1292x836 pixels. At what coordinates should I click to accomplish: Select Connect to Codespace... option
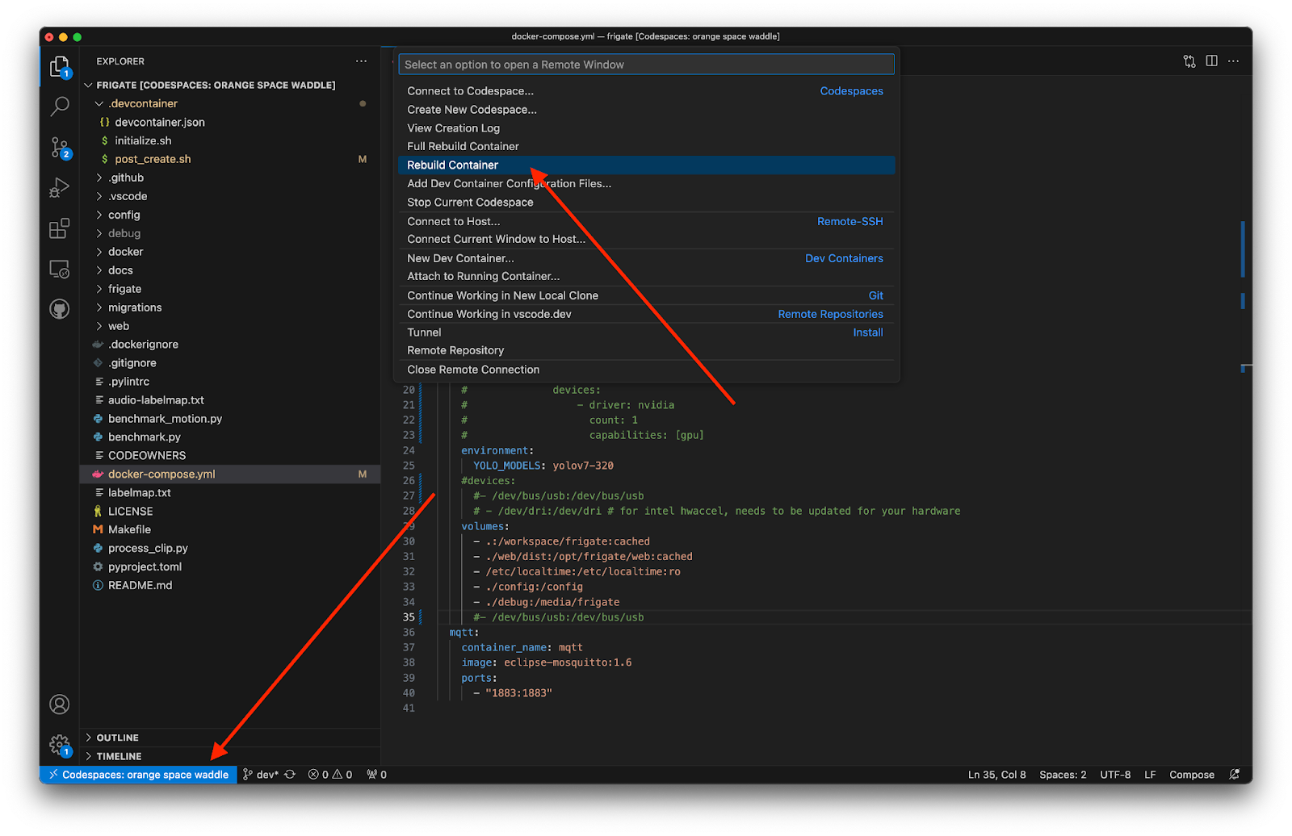pos(646,91)
